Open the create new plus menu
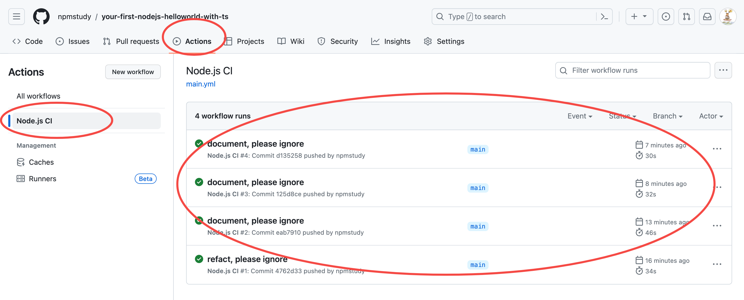 [639, 17]
